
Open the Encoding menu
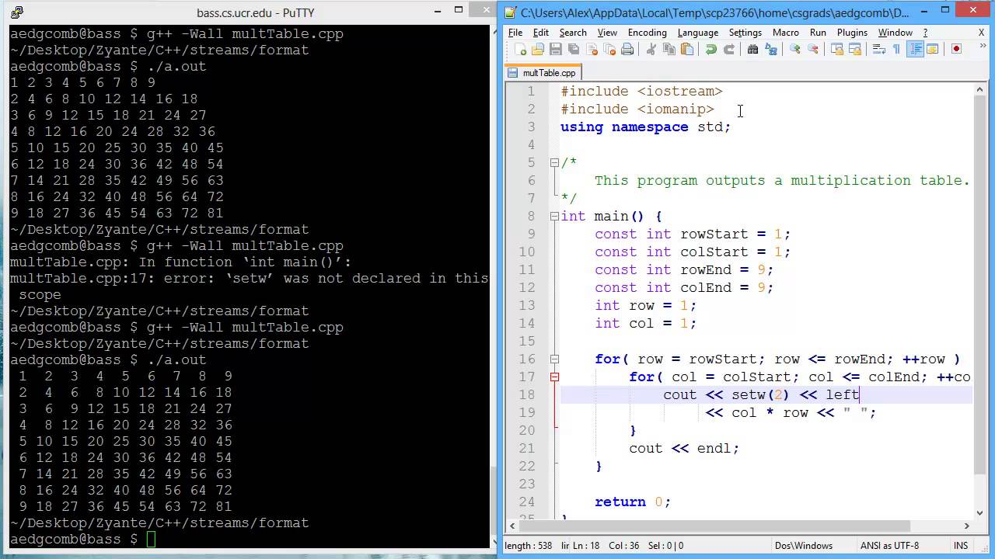[648, 33]
